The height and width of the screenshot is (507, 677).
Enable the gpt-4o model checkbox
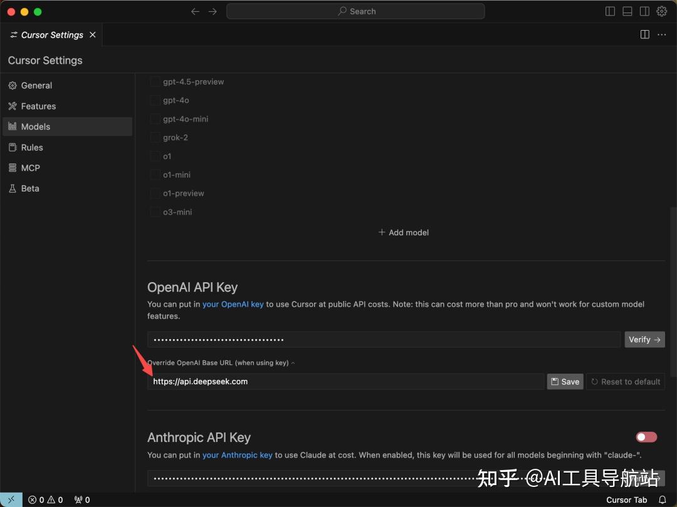pyautogui.click(x=155, y=100)
